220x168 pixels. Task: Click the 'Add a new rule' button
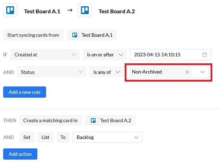(24, 92)
